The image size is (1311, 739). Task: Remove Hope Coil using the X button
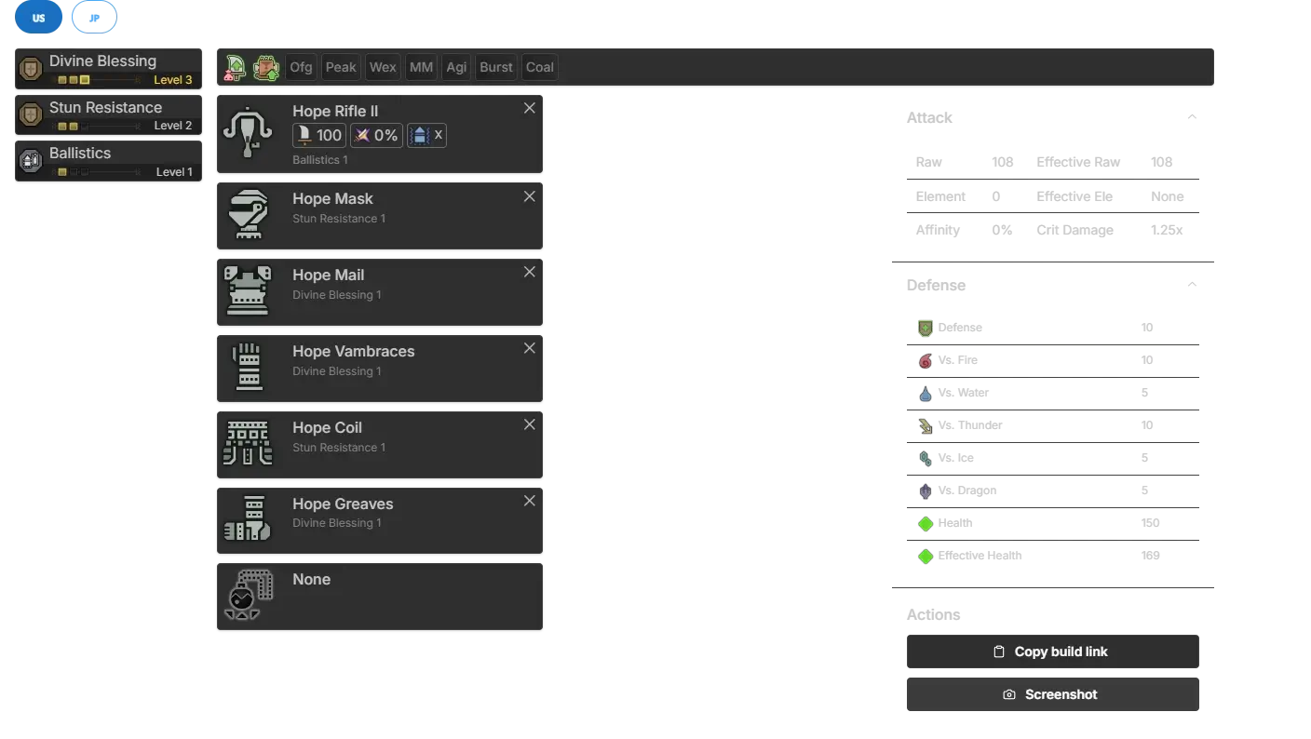coord(529,424)
